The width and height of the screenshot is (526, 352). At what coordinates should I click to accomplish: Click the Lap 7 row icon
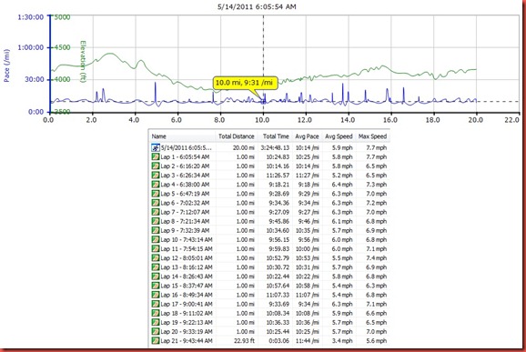pos(156,212)
